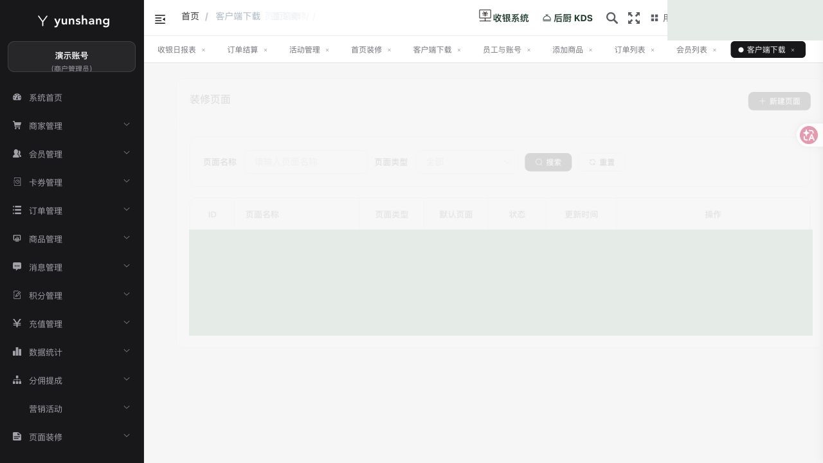Toggle fullscreen mode icon
Screen dimensions: 823x463
tap(634, 18)
